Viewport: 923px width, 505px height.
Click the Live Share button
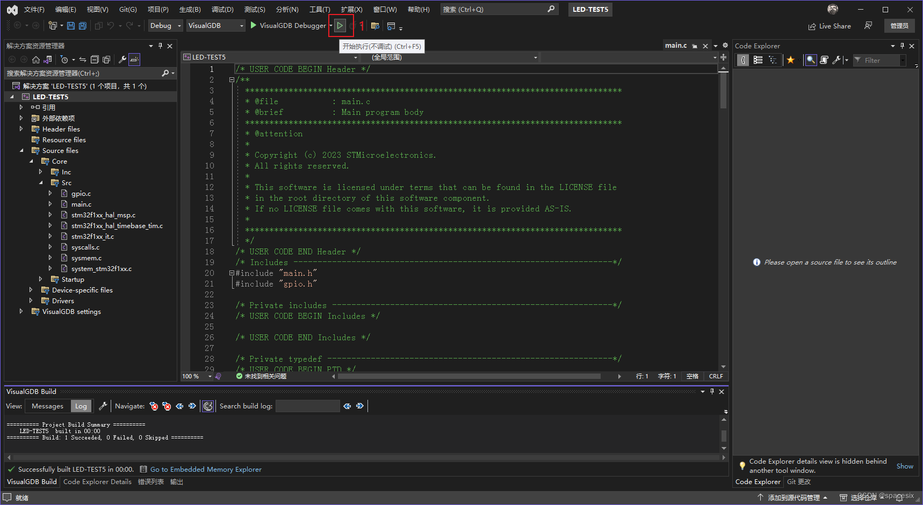point(830,26)
